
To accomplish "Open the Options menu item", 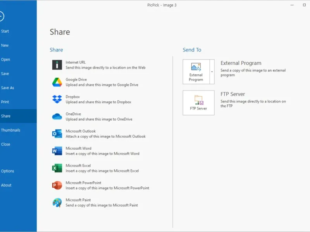I will (7, 171).
